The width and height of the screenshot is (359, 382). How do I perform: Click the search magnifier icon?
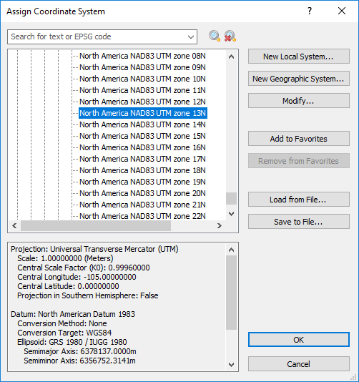point(215,36)
